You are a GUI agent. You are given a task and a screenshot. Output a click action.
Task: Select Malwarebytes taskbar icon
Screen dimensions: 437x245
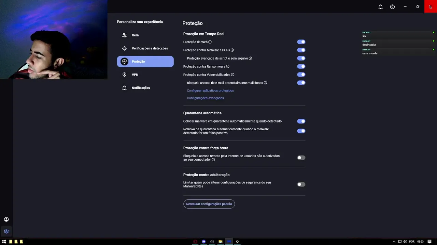tap(229, 242)
